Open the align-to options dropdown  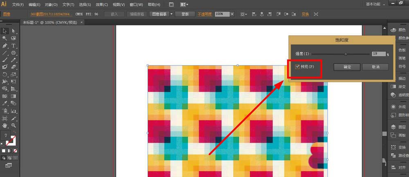pyautogui.click(x=244, y=14)
